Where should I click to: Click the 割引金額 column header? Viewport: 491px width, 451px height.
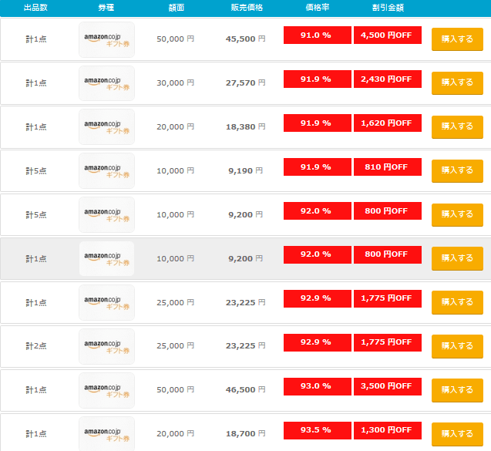388,8
